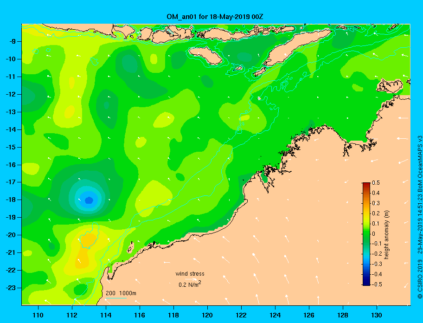The image size is (423, 323).
Task: Click the 128 longitude axis label
Action: click(343, 315)
